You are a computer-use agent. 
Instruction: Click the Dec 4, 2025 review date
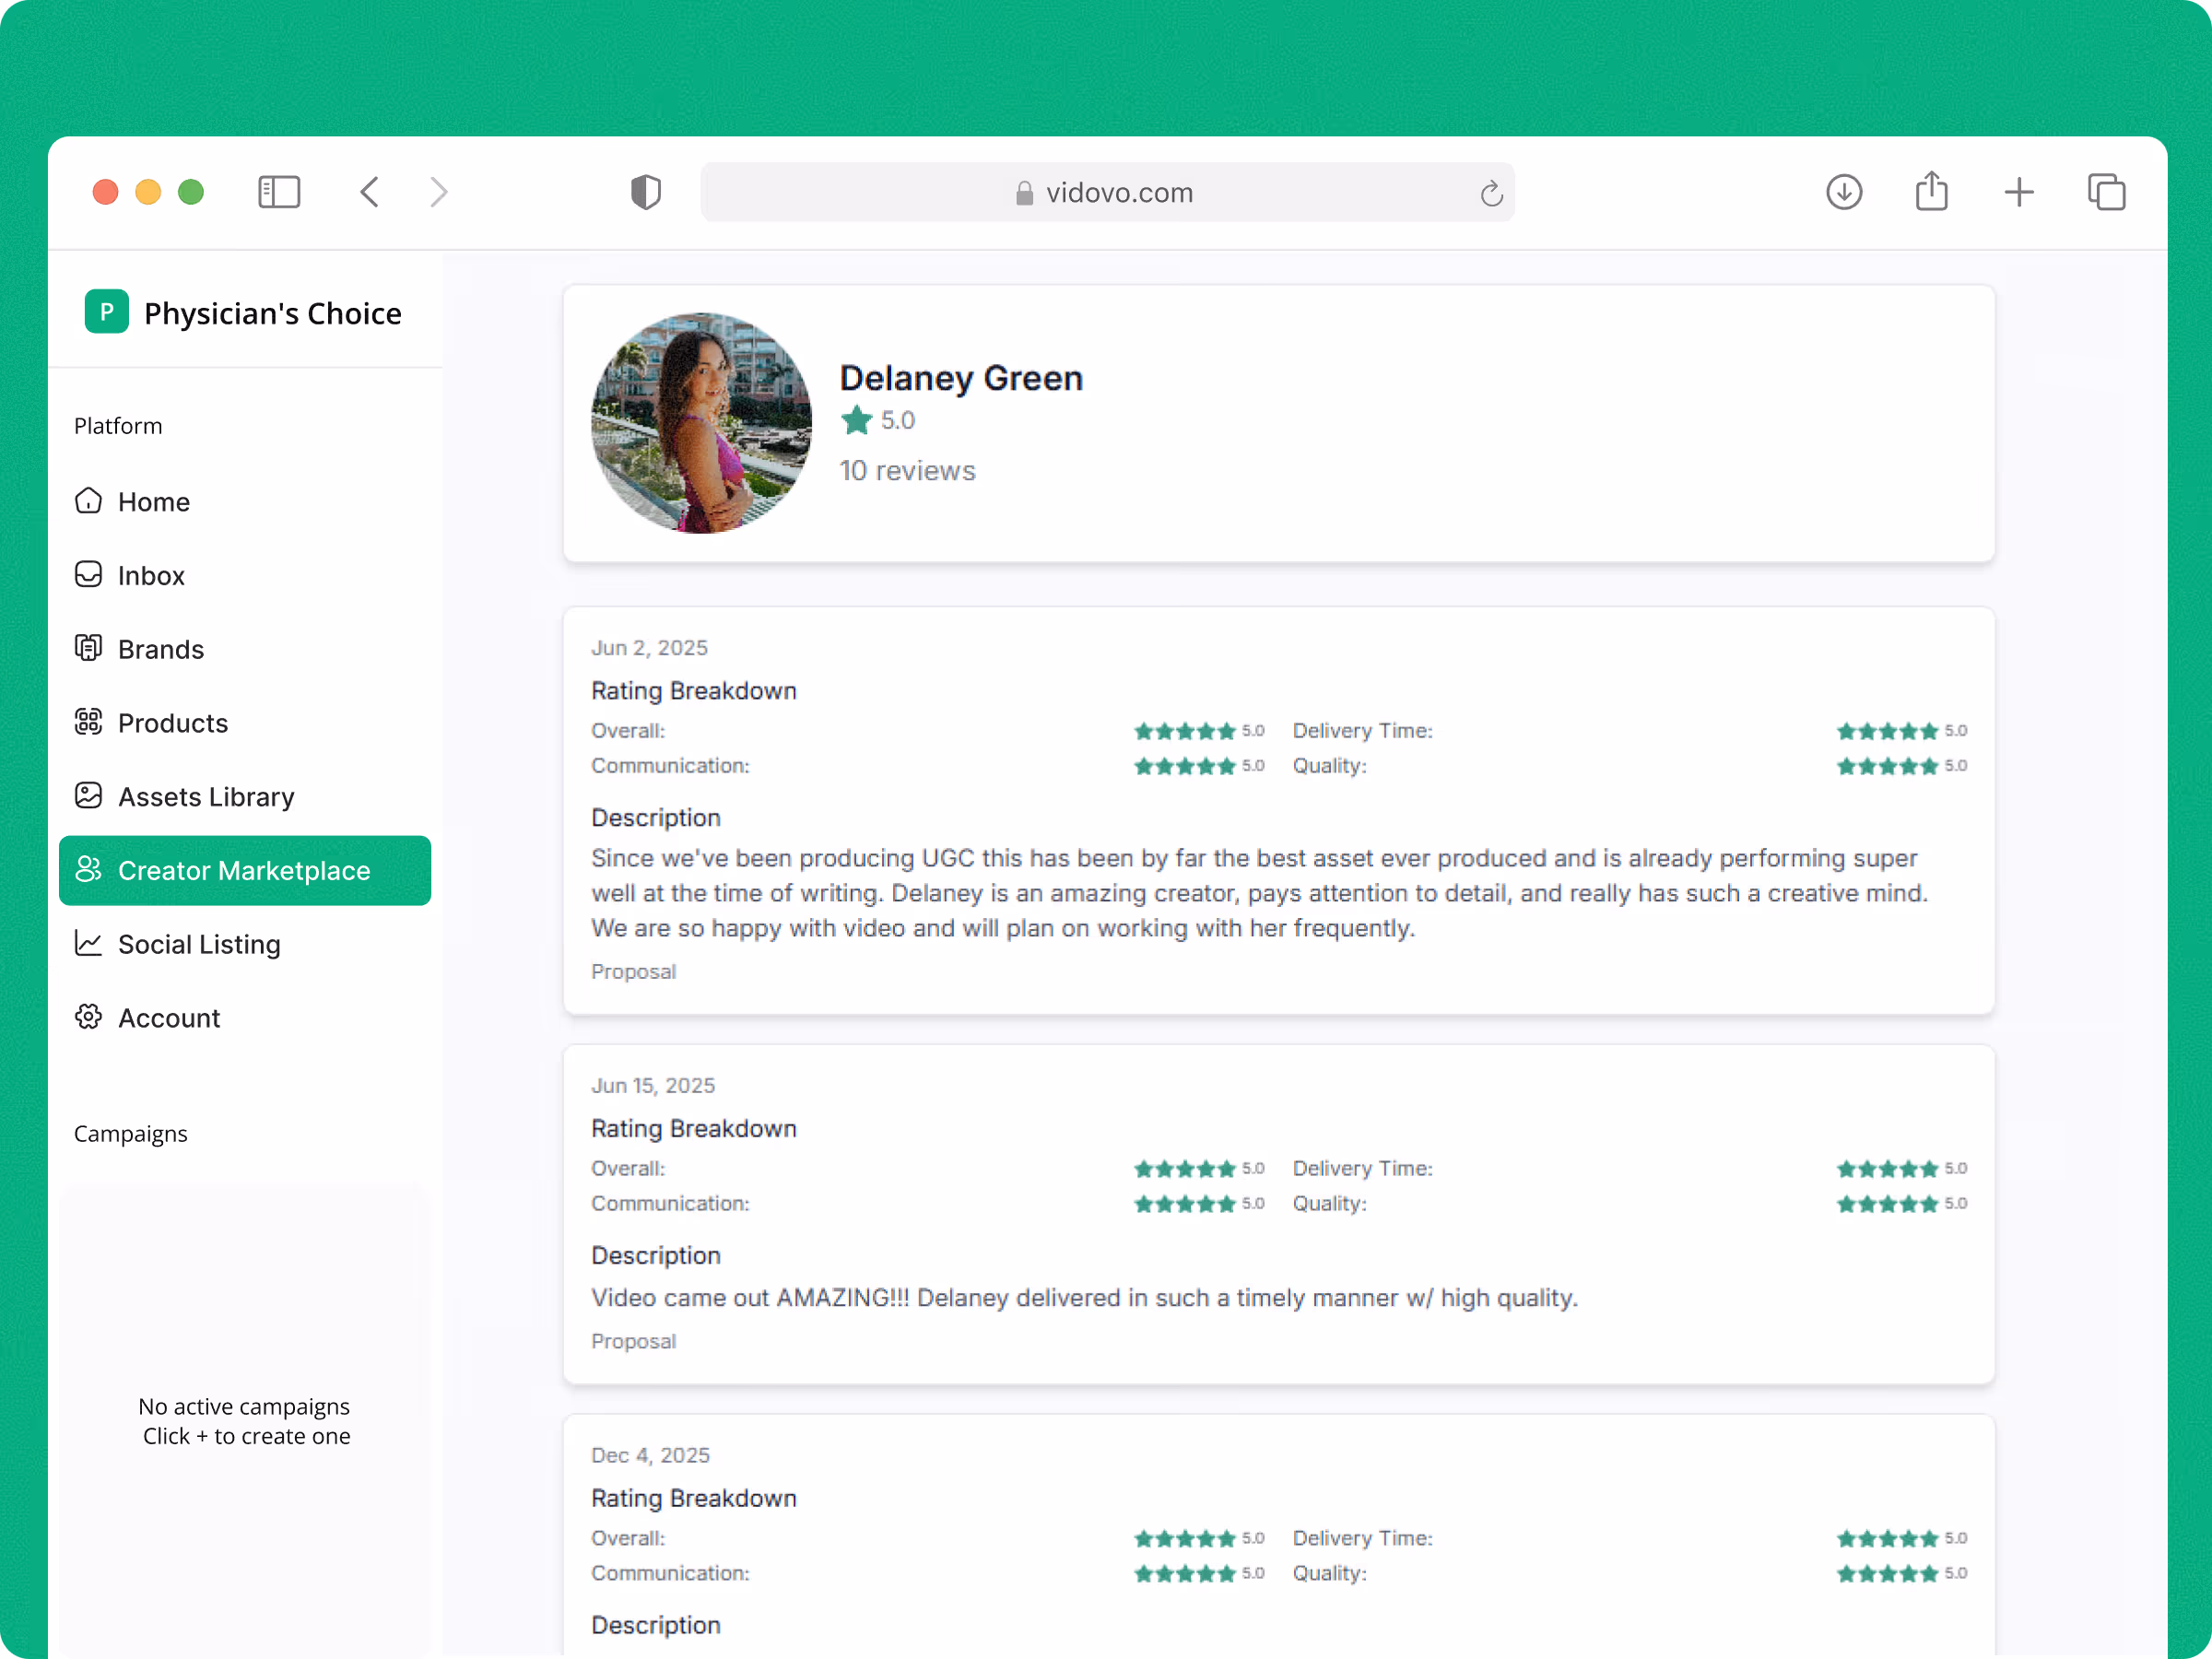pyautogui.click(x=650, y=1456)
